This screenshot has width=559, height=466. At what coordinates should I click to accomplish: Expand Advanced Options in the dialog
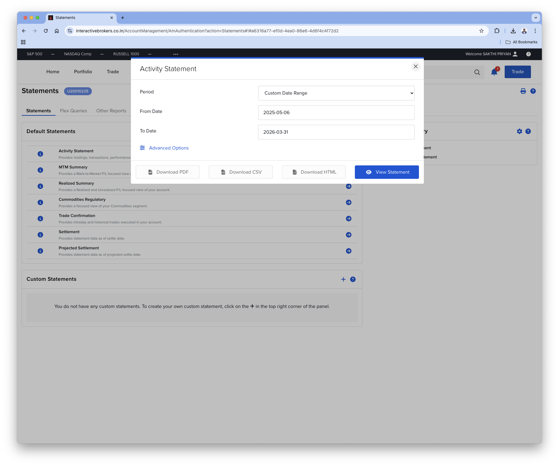pyautogui.click(x=168, y=148)
